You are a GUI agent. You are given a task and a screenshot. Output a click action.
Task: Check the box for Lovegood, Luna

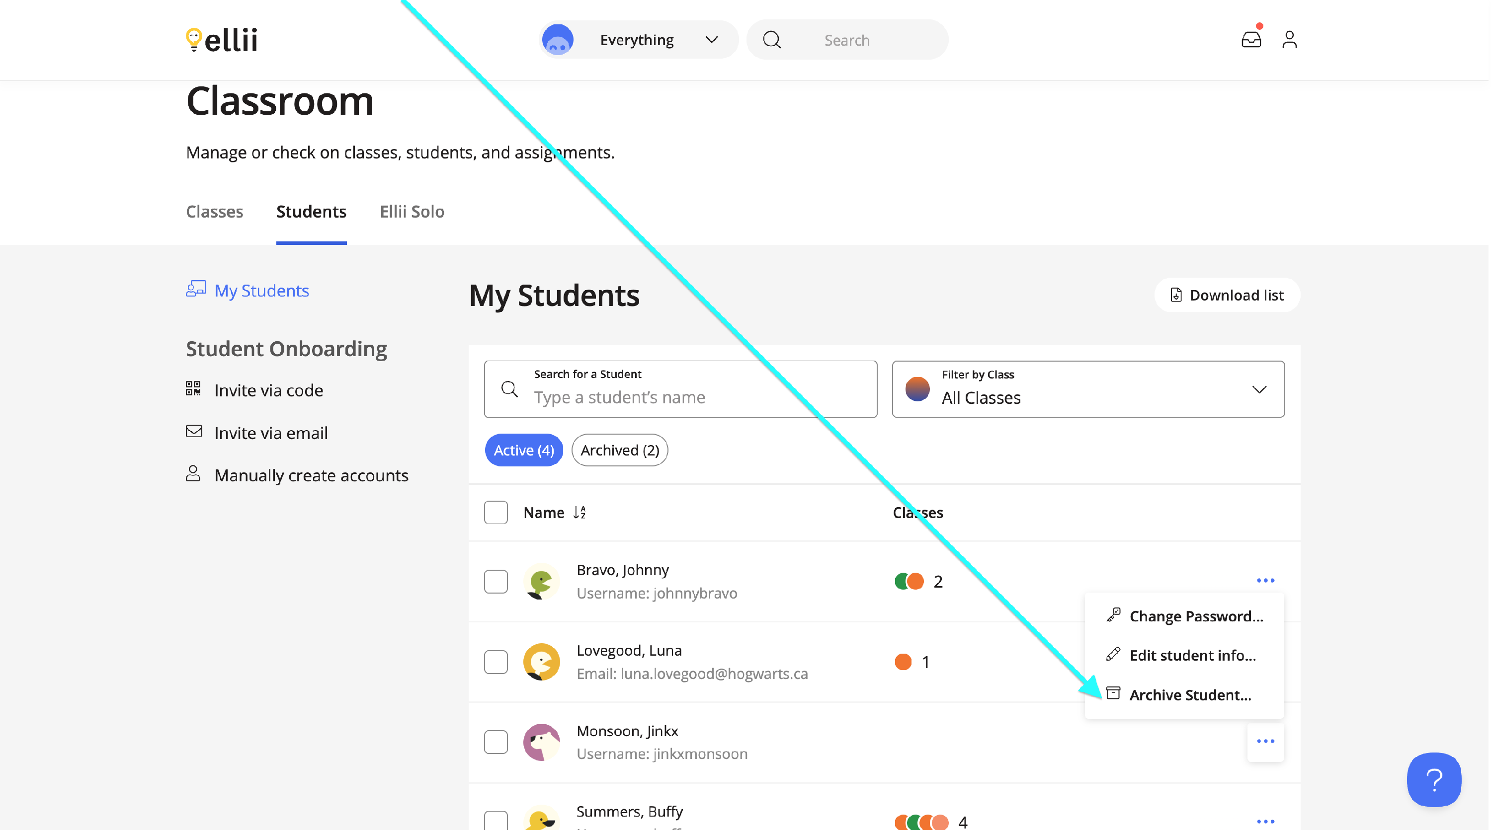pos(496,662)
